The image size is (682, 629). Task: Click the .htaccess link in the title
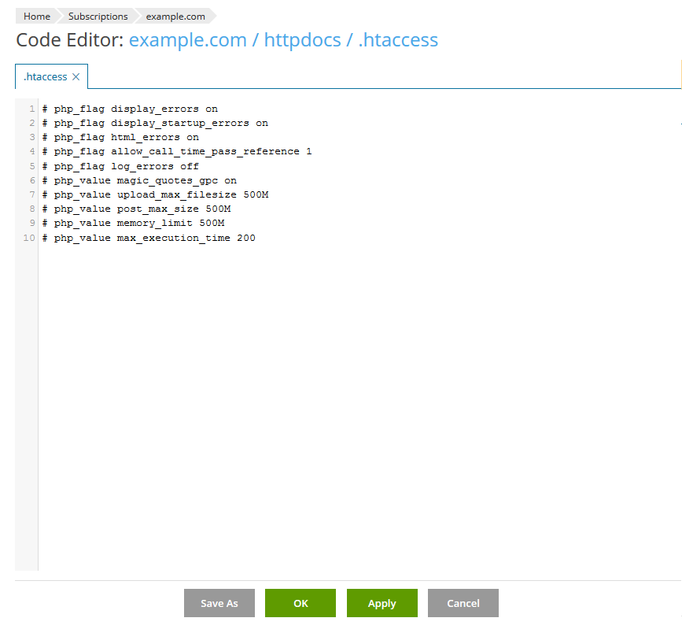[398, 40]
